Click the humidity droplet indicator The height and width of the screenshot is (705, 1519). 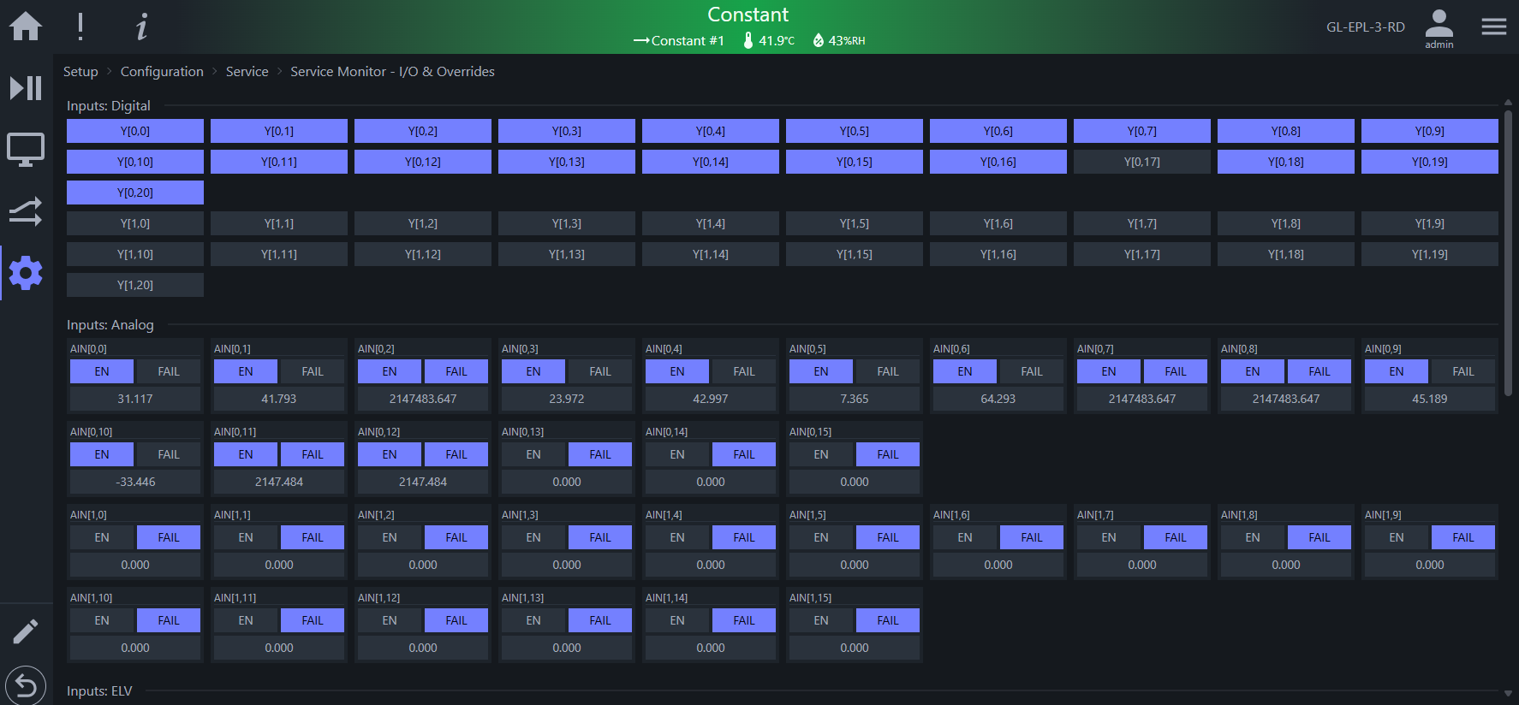pyautogui.click(x=839, y=40)
